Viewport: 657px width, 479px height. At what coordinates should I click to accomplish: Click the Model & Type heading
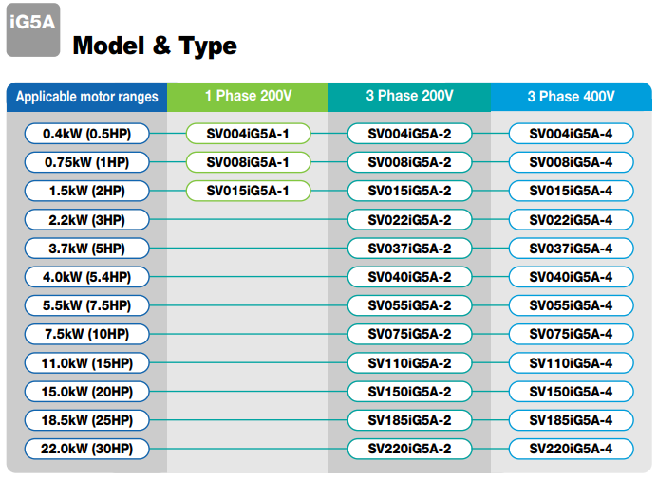[x=155, y=46]
